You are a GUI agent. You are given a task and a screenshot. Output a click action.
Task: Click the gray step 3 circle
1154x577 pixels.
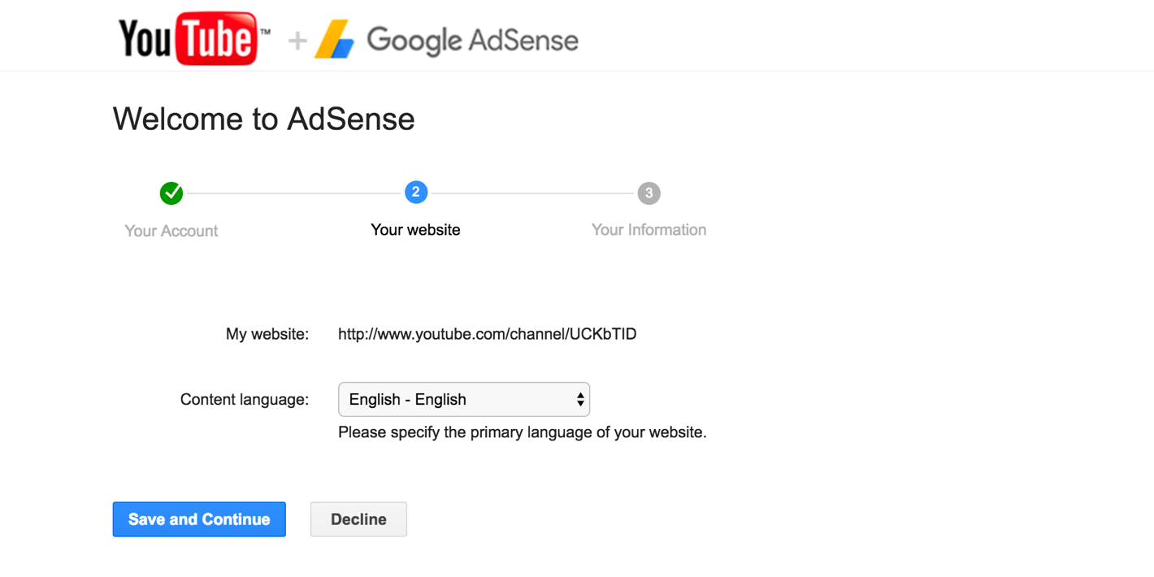pyautogui.click(x=649, y=193)
